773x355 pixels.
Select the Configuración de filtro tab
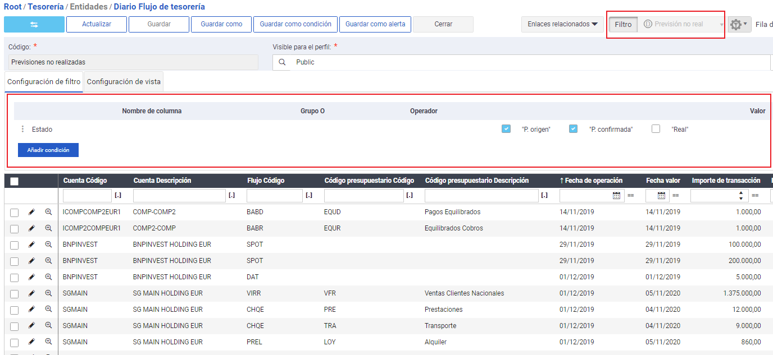[44, 82]
